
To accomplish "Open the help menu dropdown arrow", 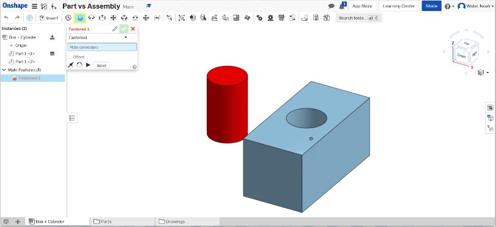I will [453, 6].
